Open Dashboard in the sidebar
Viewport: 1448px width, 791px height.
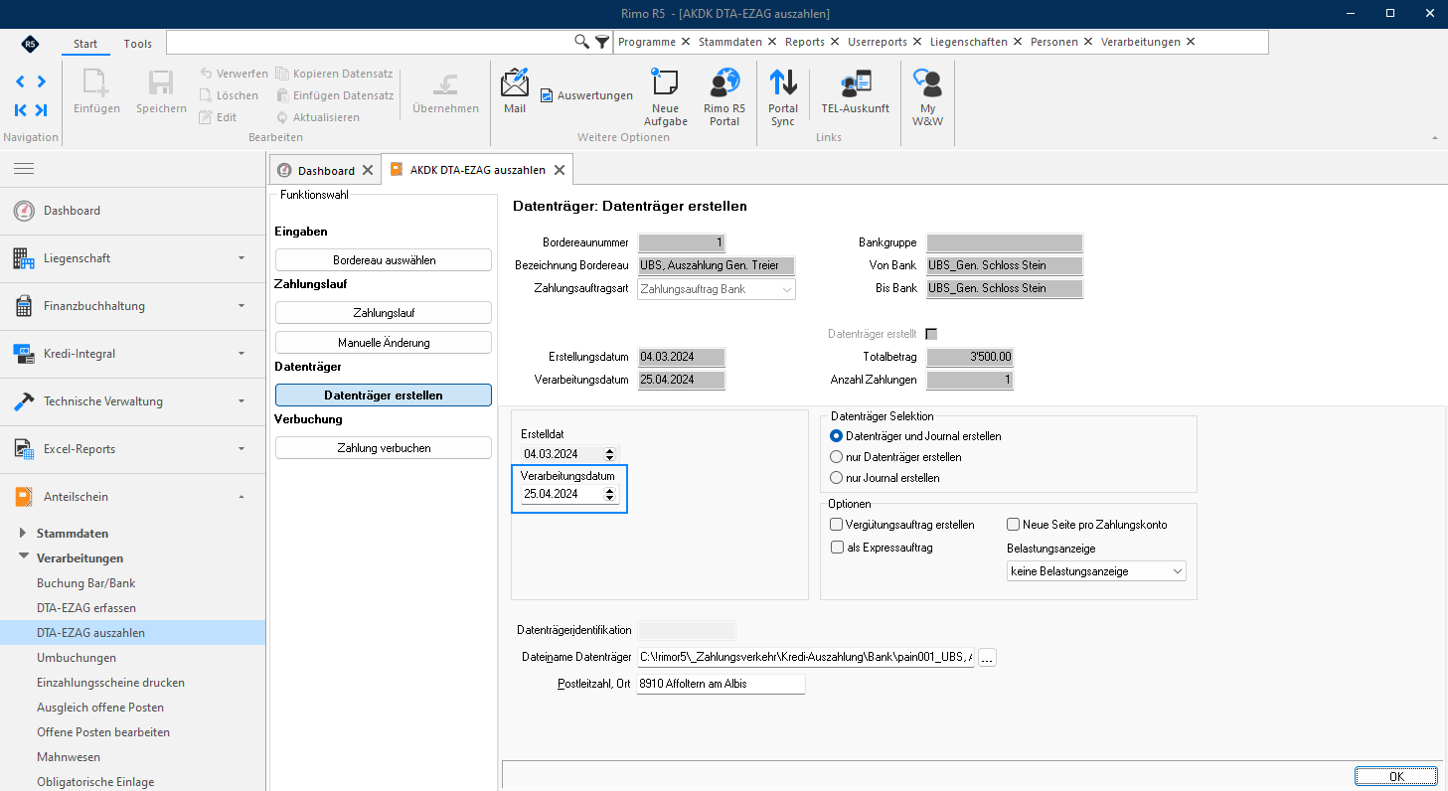click(x=132, y=211)
